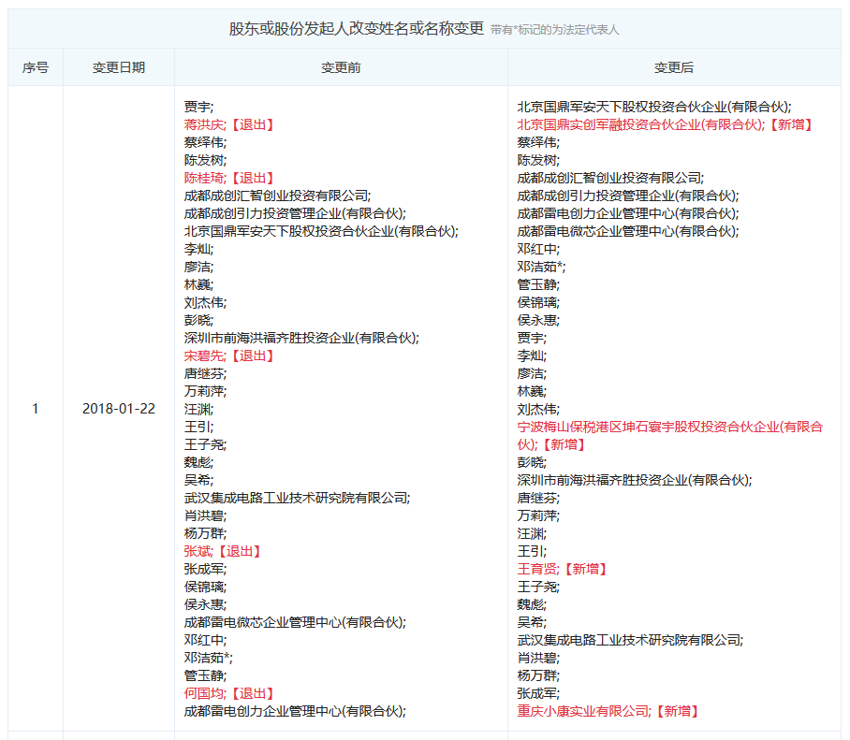Click the 变更后 column header
The image size is (850, 740).
[674, 67]
